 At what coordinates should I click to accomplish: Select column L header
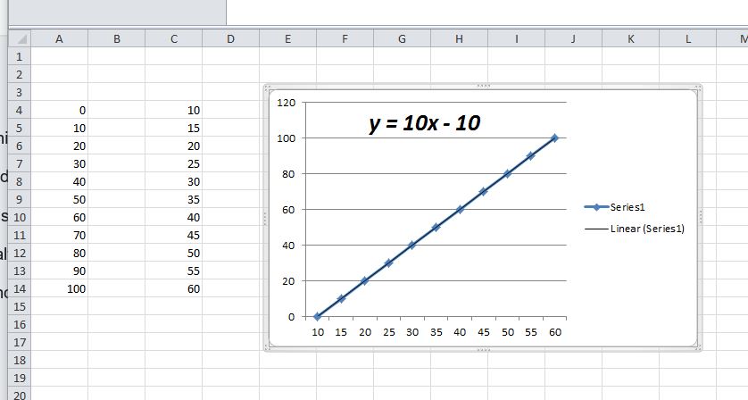687,39
